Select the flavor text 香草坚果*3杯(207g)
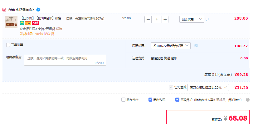The width and height of the screenshot is (253, 124). 90,19
